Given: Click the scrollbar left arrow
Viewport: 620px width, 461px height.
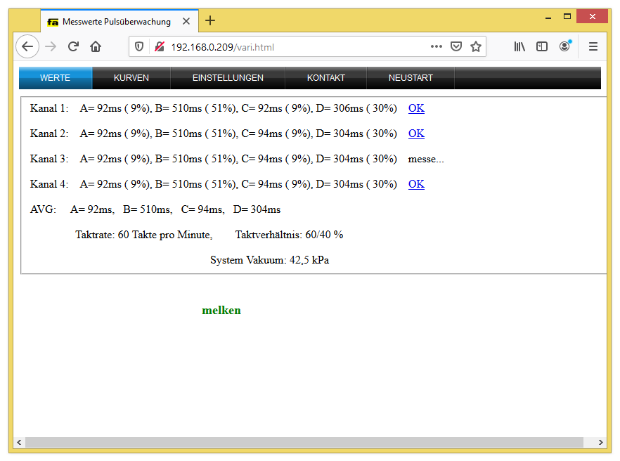Looking at the screenshot, I should pyautogui.click(x=19, y=442).
